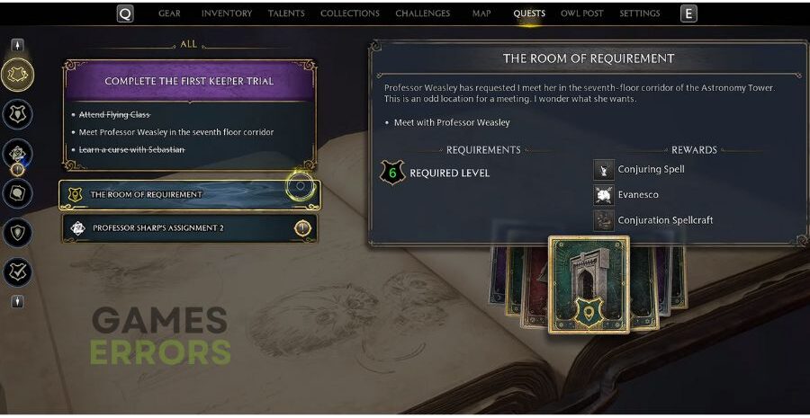Select the checkmark completed quests filter icon
The height and width of the screenshot is (418, 810).
tap(18, 271)
